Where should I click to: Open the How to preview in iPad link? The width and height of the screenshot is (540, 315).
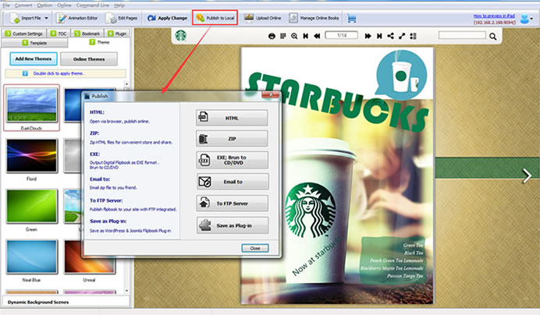point(494,16)
